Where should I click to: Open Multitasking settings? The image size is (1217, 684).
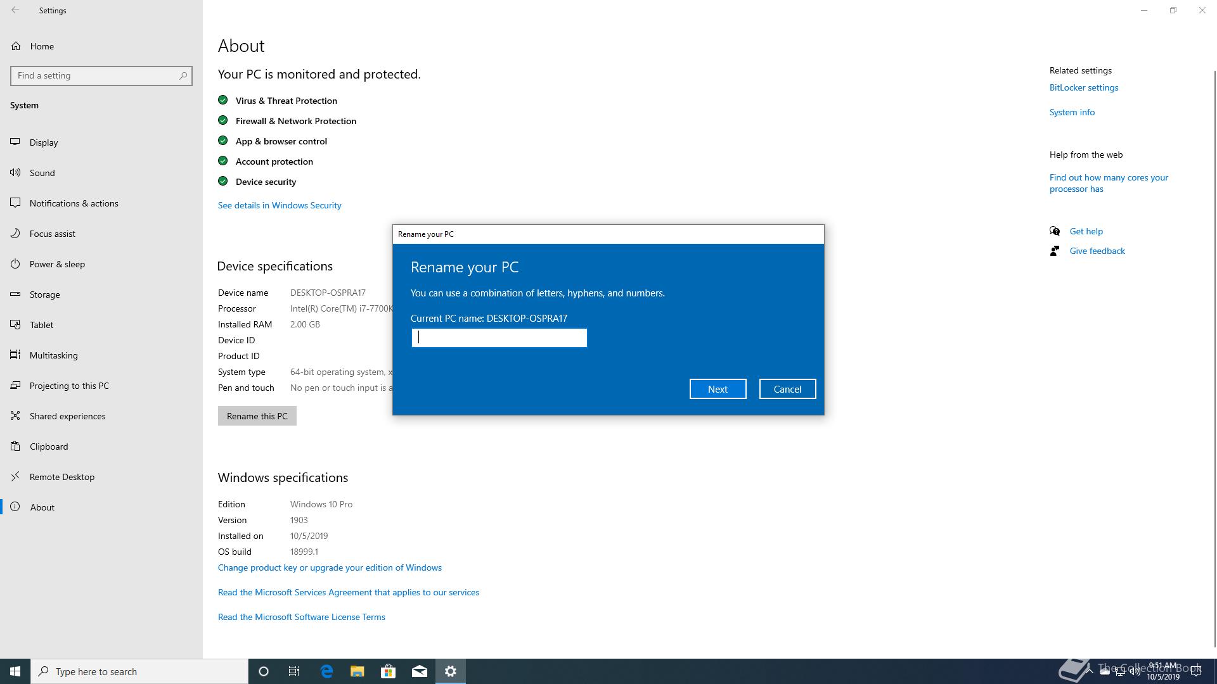tap(53, 355)
